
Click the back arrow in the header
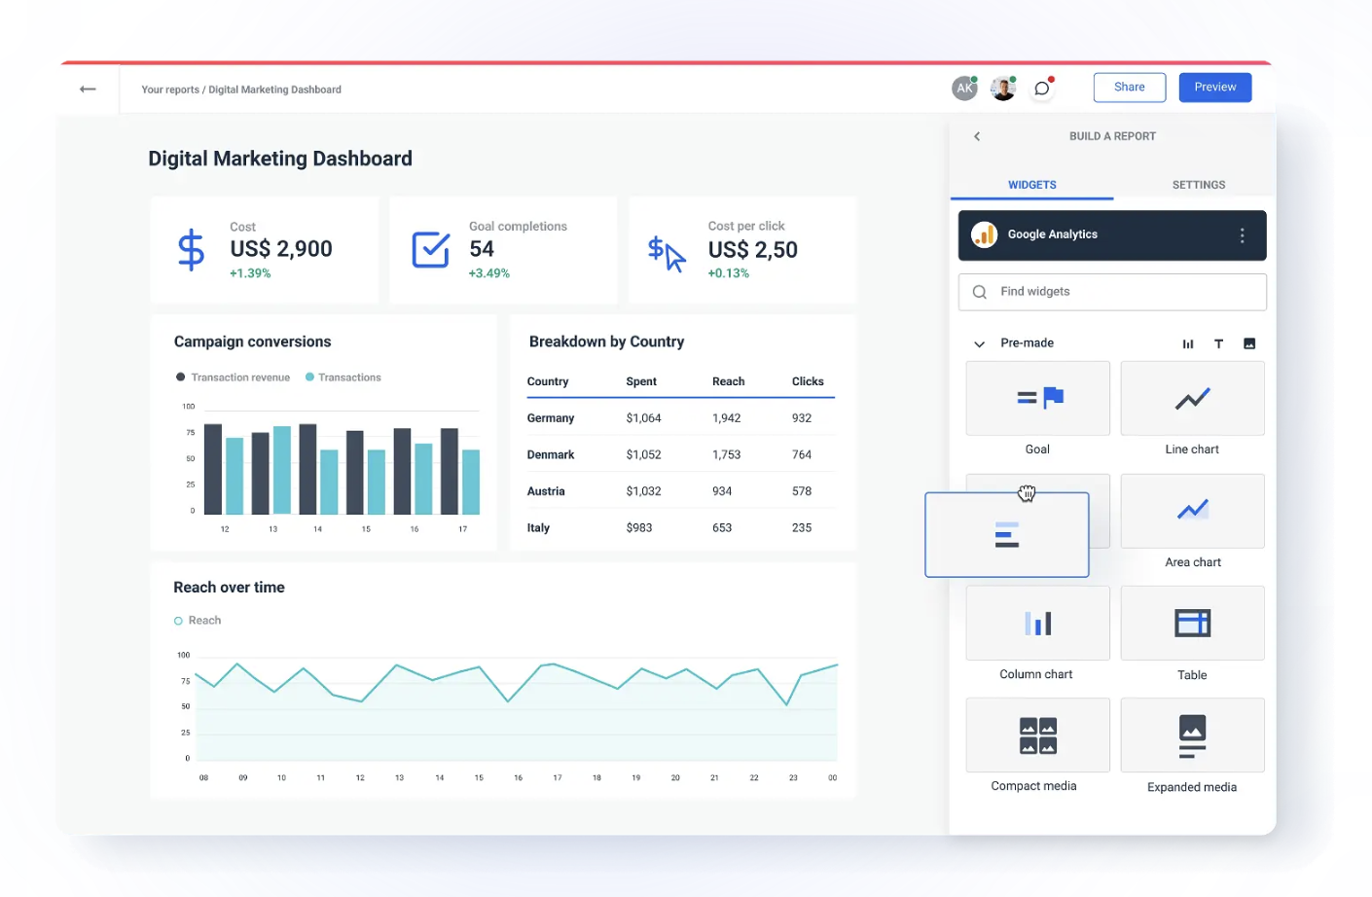[x=88, y=90]
